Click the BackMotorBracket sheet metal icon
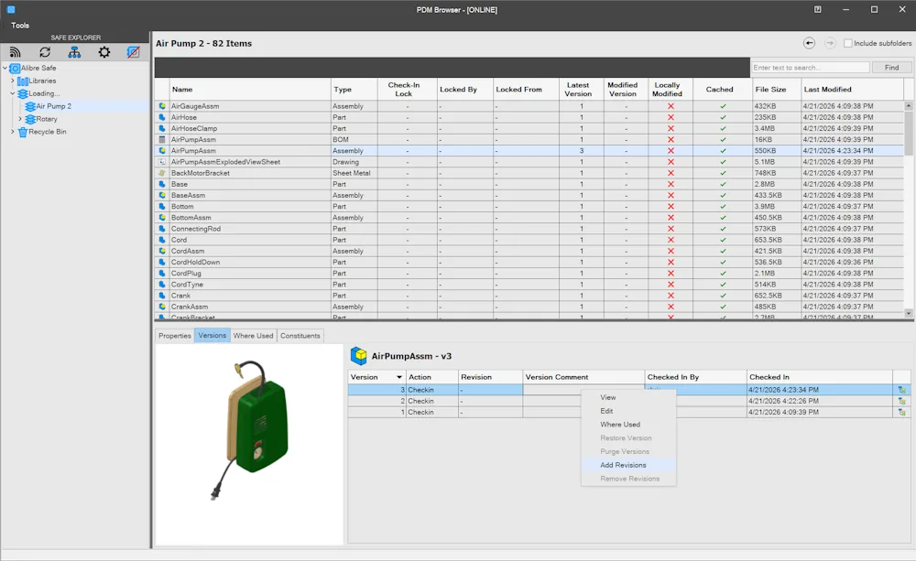Screen dimensions: 916x561 [x=162, y=173]
